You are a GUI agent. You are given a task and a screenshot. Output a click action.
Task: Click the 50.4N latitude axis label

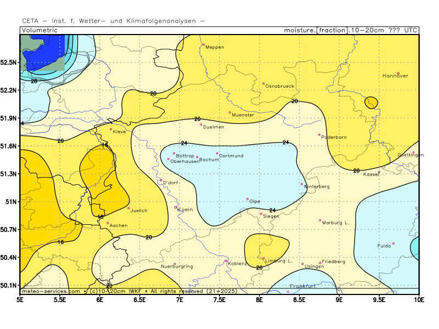point(8,257)
